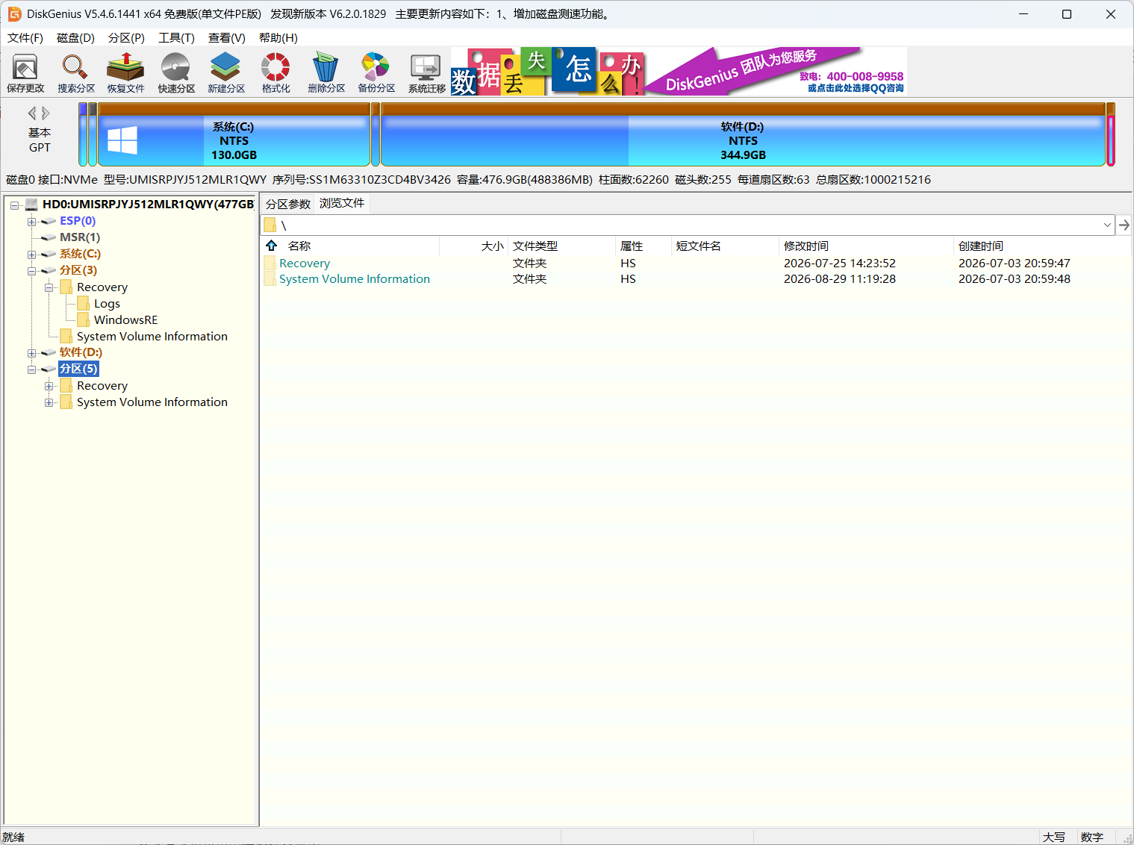Open the 帮助(H) menu
Screen dimensions: 1134x845
pos(278,38)
